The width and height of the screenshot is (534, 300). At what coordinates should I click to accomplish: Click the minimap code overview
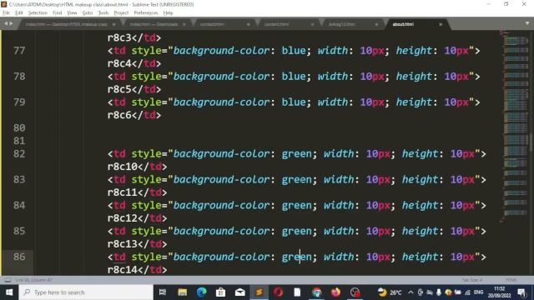[515, 126]
